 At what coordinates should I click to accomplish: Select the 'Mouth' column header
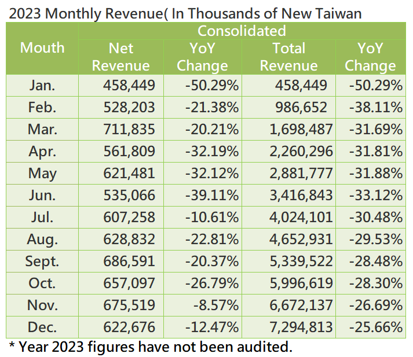pyautogui.click(x=42, y=48)
